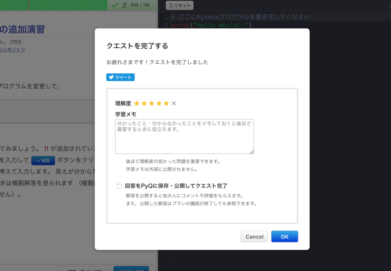Confirm quest completion with OK
Image resolution: width=391 pixels, height=271 pixels.
(284, 237)
